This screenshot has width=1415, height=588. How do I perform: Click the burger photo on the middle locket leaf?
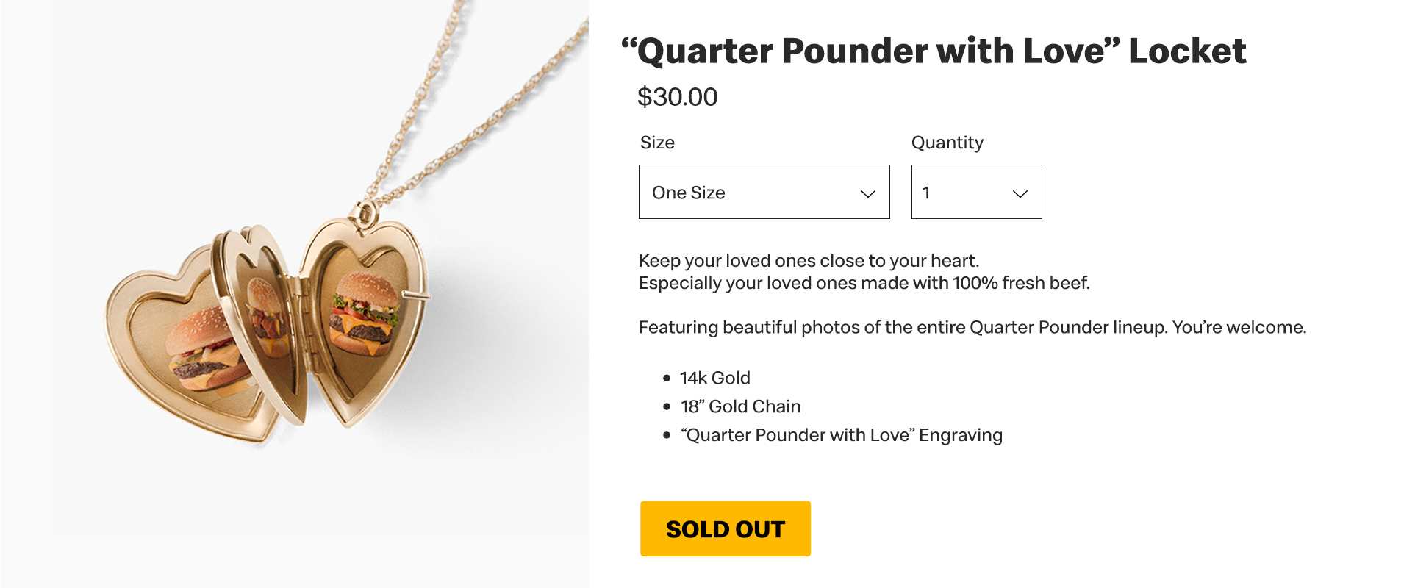[x=266, y=316]
